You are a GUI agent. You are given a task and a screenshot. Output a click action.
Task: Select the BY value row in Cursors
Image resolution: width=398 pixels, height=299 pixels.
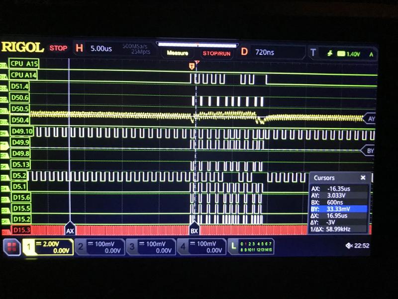point(339,209)
